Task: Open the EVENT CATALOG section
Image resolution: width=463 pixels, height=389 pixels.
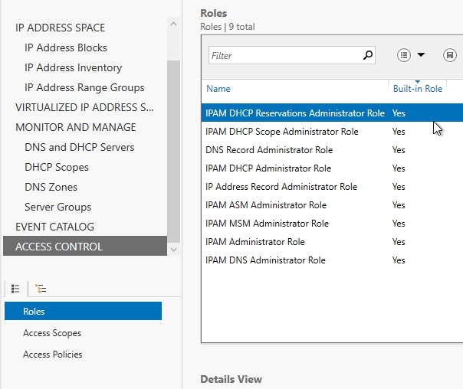Action: tap(54, 227)
